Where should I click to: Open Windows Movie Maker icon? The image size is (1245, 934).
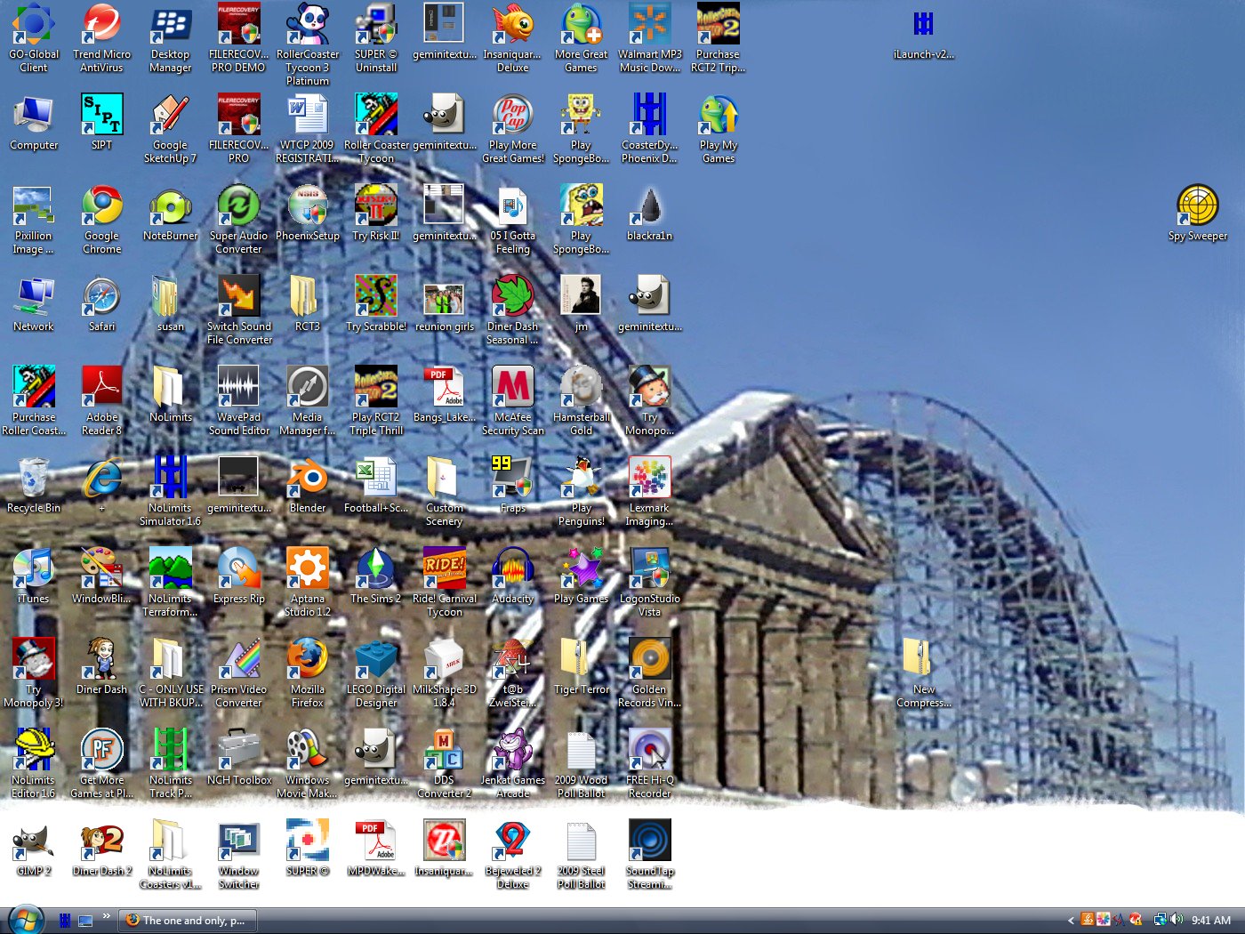(308, 763)
